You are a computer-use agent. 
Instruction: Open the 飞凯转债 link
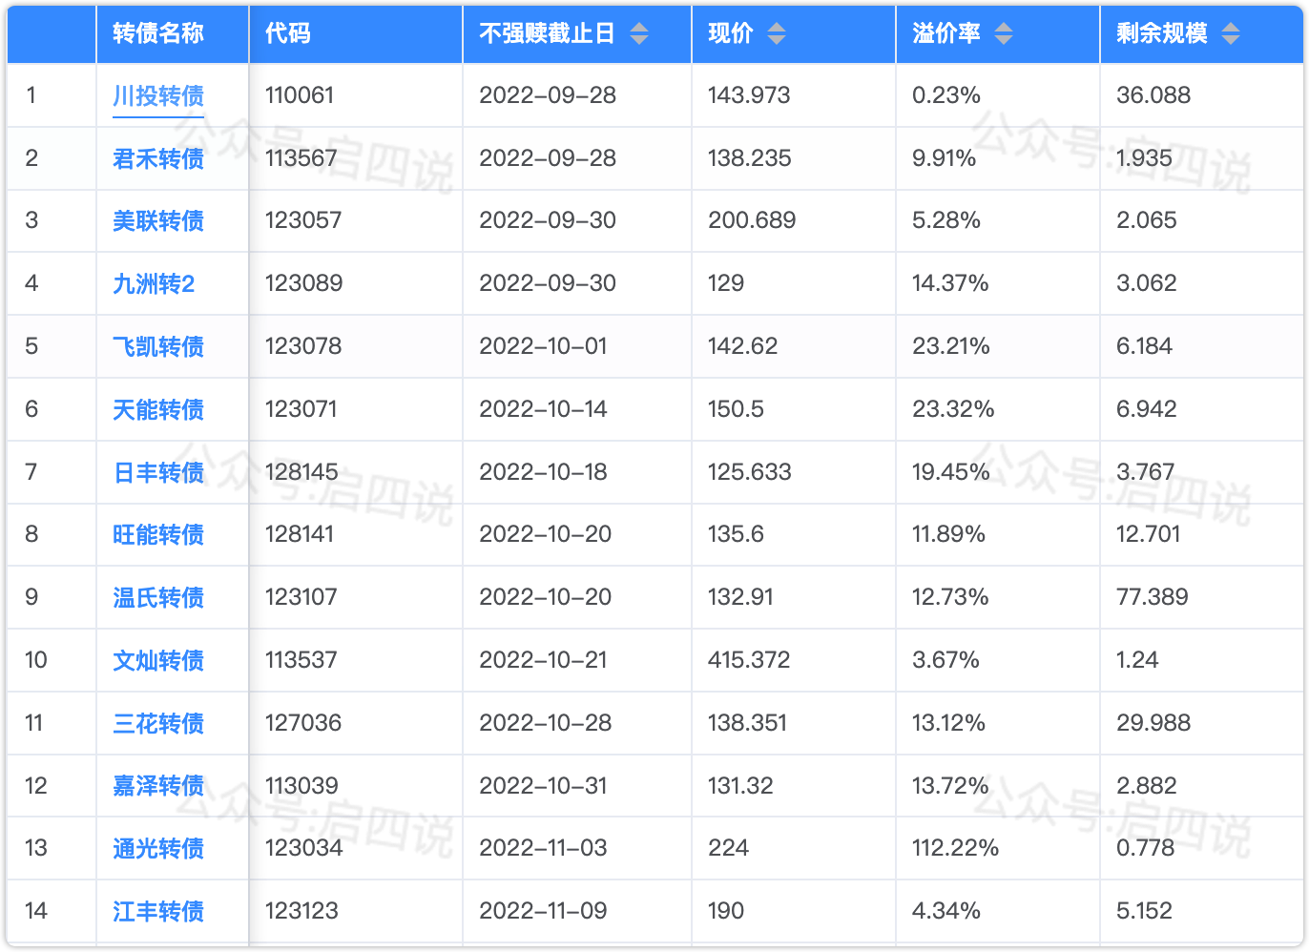click(158, 346)
